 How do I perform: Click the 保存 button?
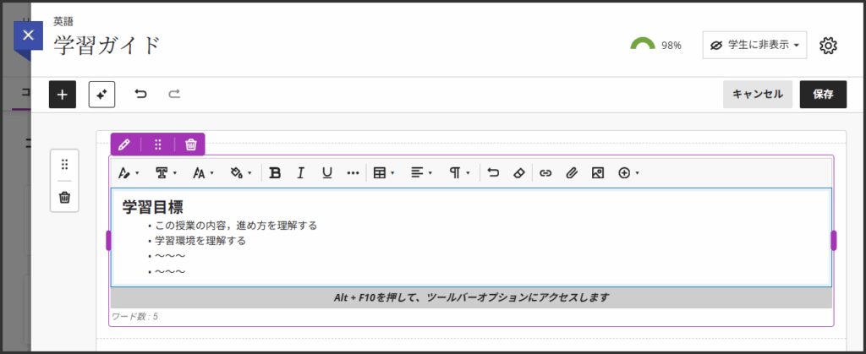coord(823,95)
